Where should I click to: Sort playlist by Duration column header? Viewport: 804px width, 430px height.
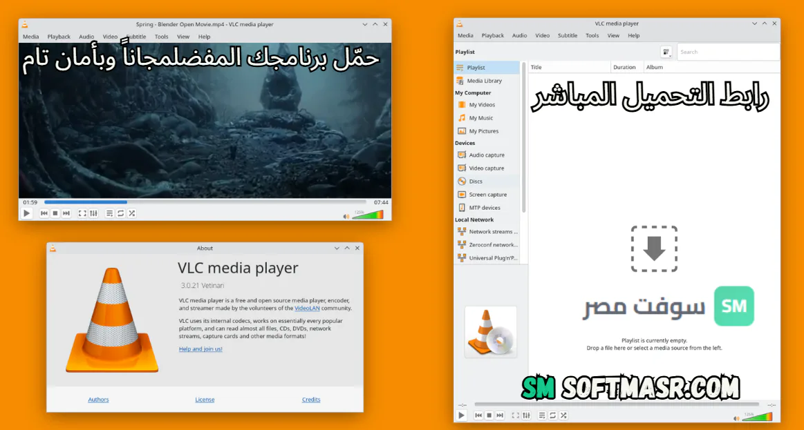point(626,67)
